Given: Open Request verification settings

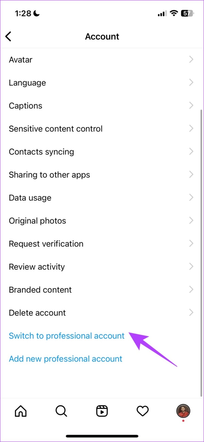Looking at the screenshot, I should click(x=102, y=243).
